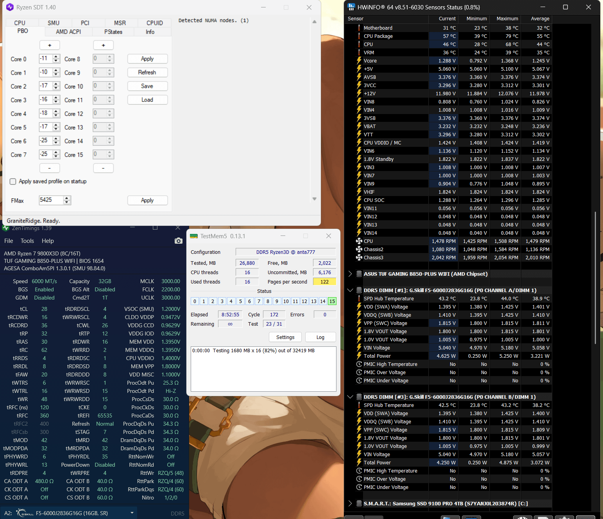Open the TestMem5 Log
The image size is (603, 519).
(x=320, y=337)
